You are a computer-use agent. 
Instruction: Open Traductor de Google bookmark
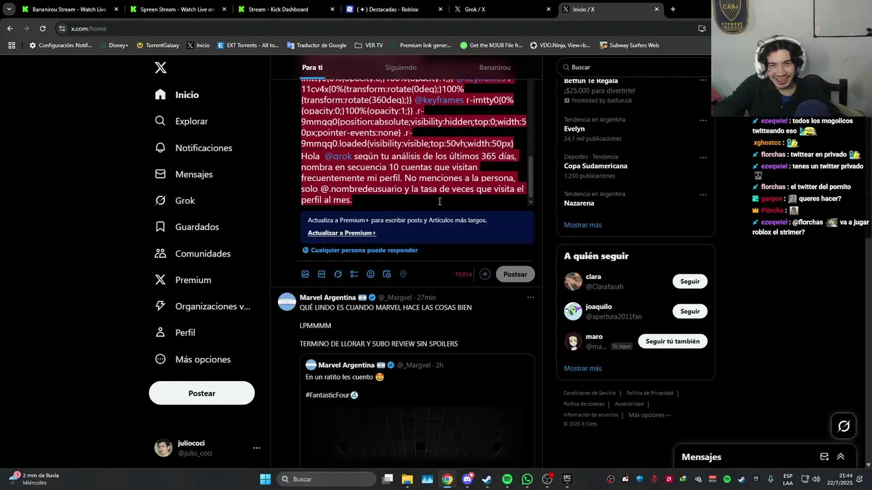pos(317,46)
